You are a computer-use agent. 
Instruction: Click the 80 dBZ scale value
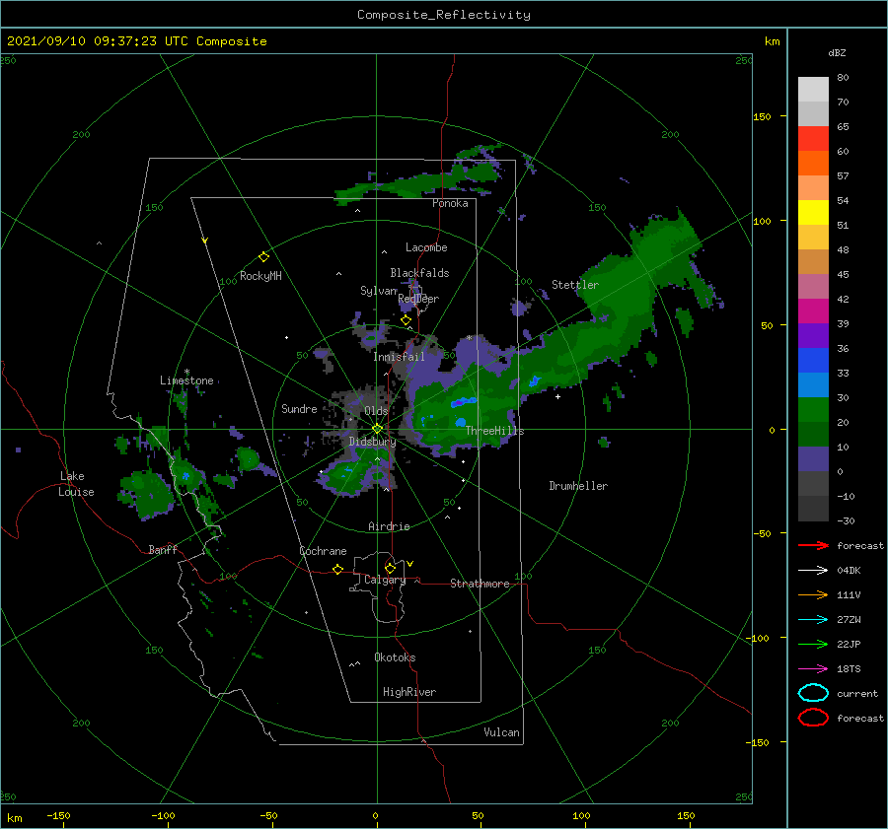(x=843, y=78)
